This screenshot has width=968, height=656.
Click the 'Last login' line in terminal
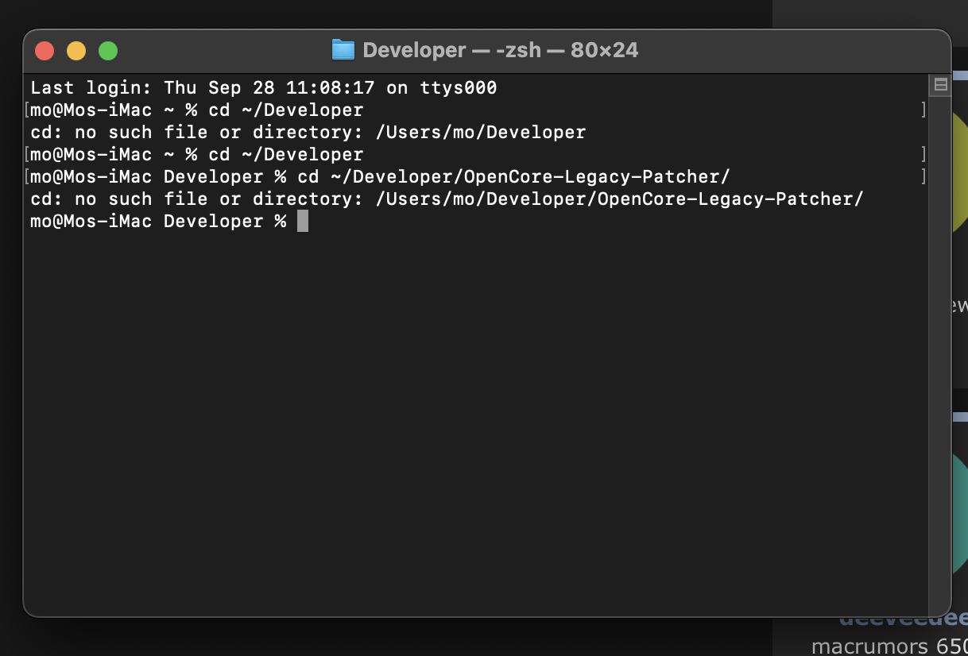263,88
